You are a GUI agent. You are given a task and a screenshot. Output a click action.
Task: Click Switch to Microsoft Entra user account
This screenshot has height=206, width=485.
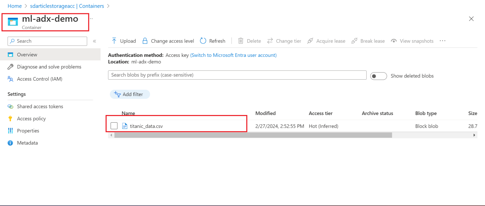point(233,55)
